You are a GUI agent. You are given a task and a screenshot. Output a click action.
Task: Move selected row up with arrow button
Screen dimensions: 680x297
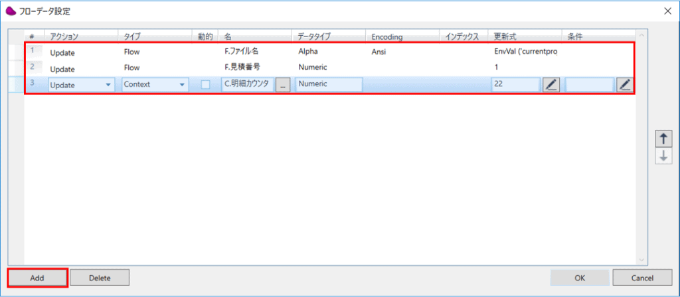(x=663, y=138)
